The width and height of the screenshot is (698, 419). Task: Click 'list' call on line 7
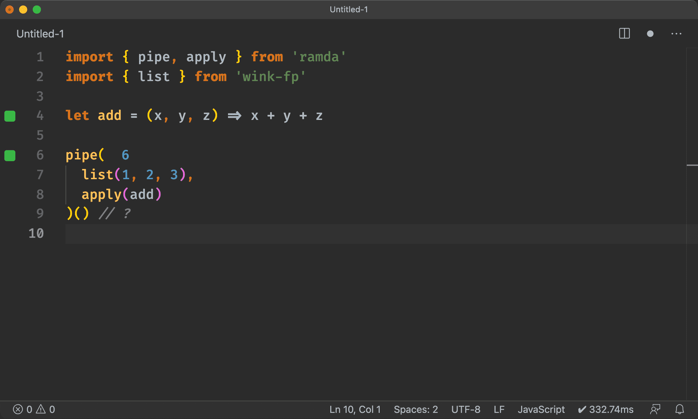point(97,174)
